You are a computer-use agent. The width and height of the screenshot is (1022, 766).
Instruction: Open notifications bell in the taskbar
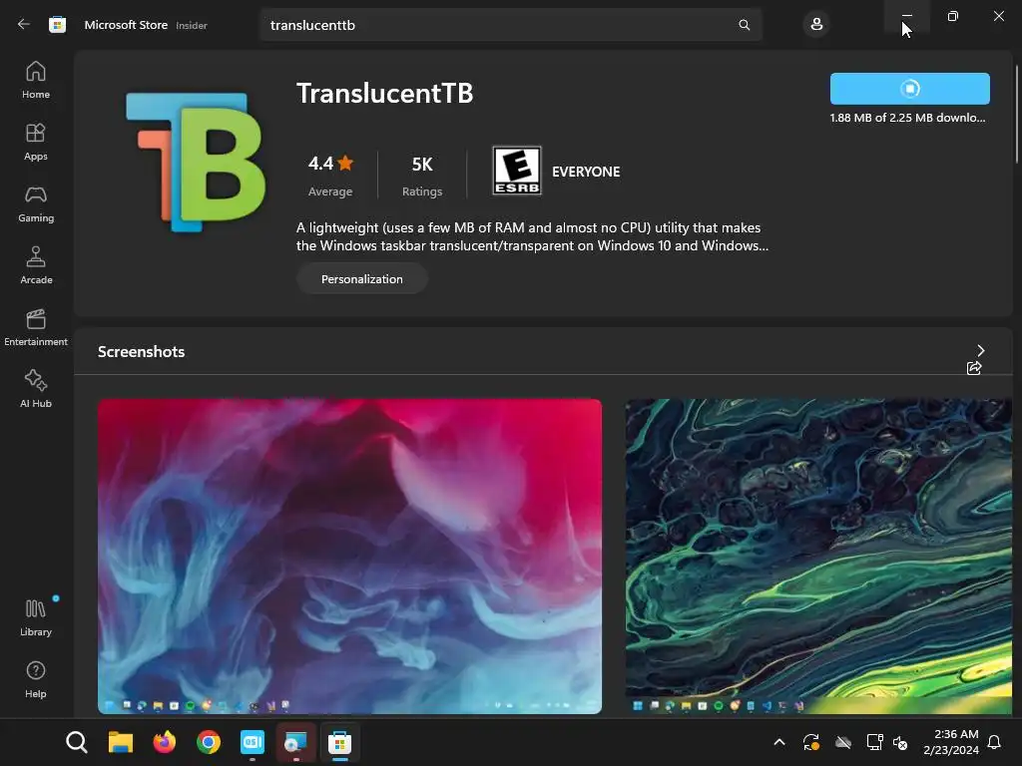(x=995, y=742)
